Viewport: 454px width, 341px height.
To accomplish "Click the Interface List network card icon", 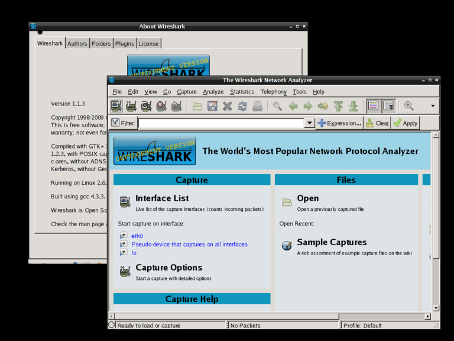I will coord(125,202).
